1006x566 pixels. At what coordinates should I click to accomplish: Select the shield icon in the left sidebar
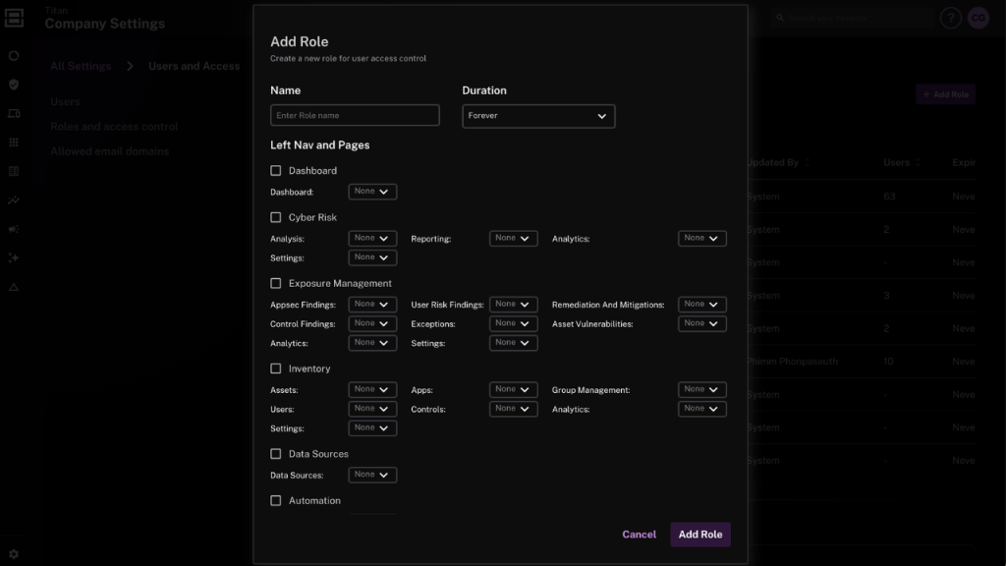coord(13,85)
